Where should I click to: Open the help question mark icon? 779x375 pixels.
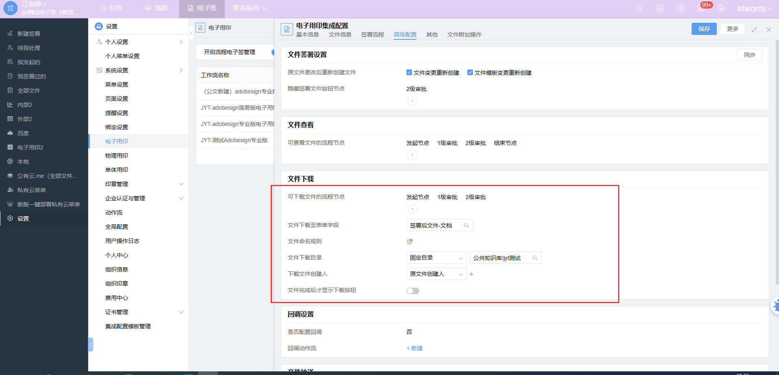coord(681,9)
